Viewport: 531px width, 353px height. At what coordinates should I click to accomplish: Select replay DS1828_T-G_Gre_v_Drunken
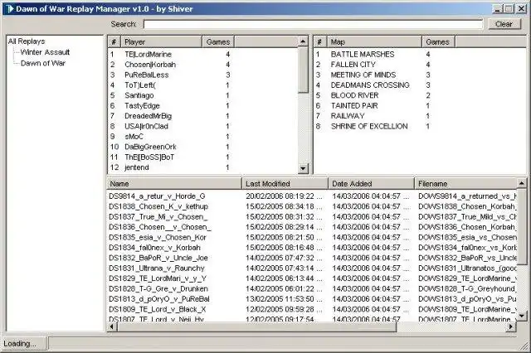point(158,288)
